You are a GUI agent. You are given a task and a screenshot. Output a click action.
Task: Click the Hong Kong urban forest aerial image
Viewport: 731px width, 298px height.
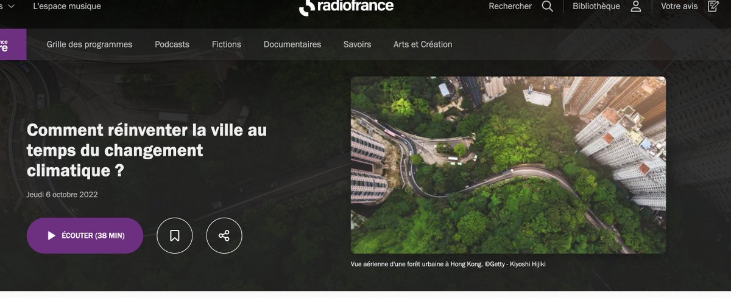[508, 165]
